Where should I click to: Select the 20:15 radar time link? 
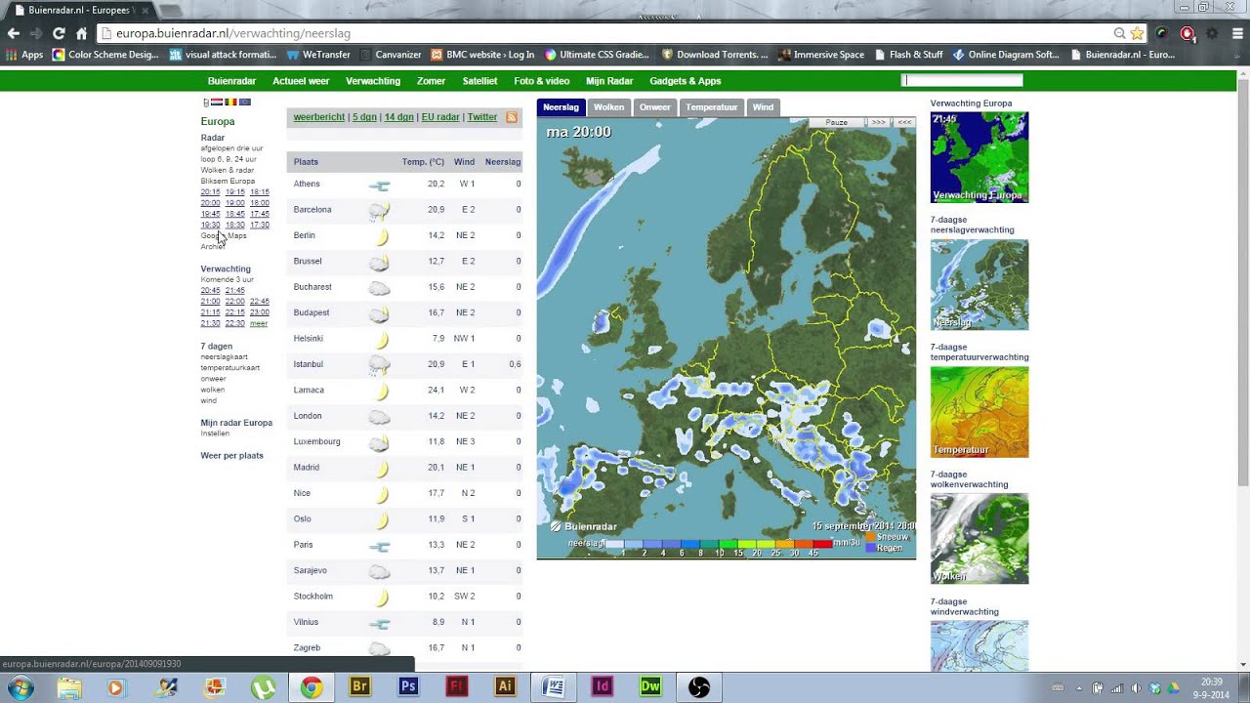210,192
